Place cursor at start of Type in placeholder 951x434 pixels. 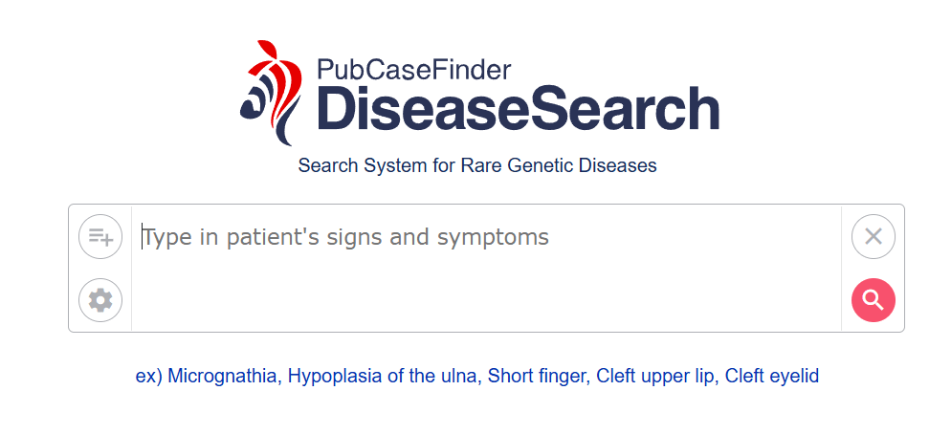click(x=144, y=236)
